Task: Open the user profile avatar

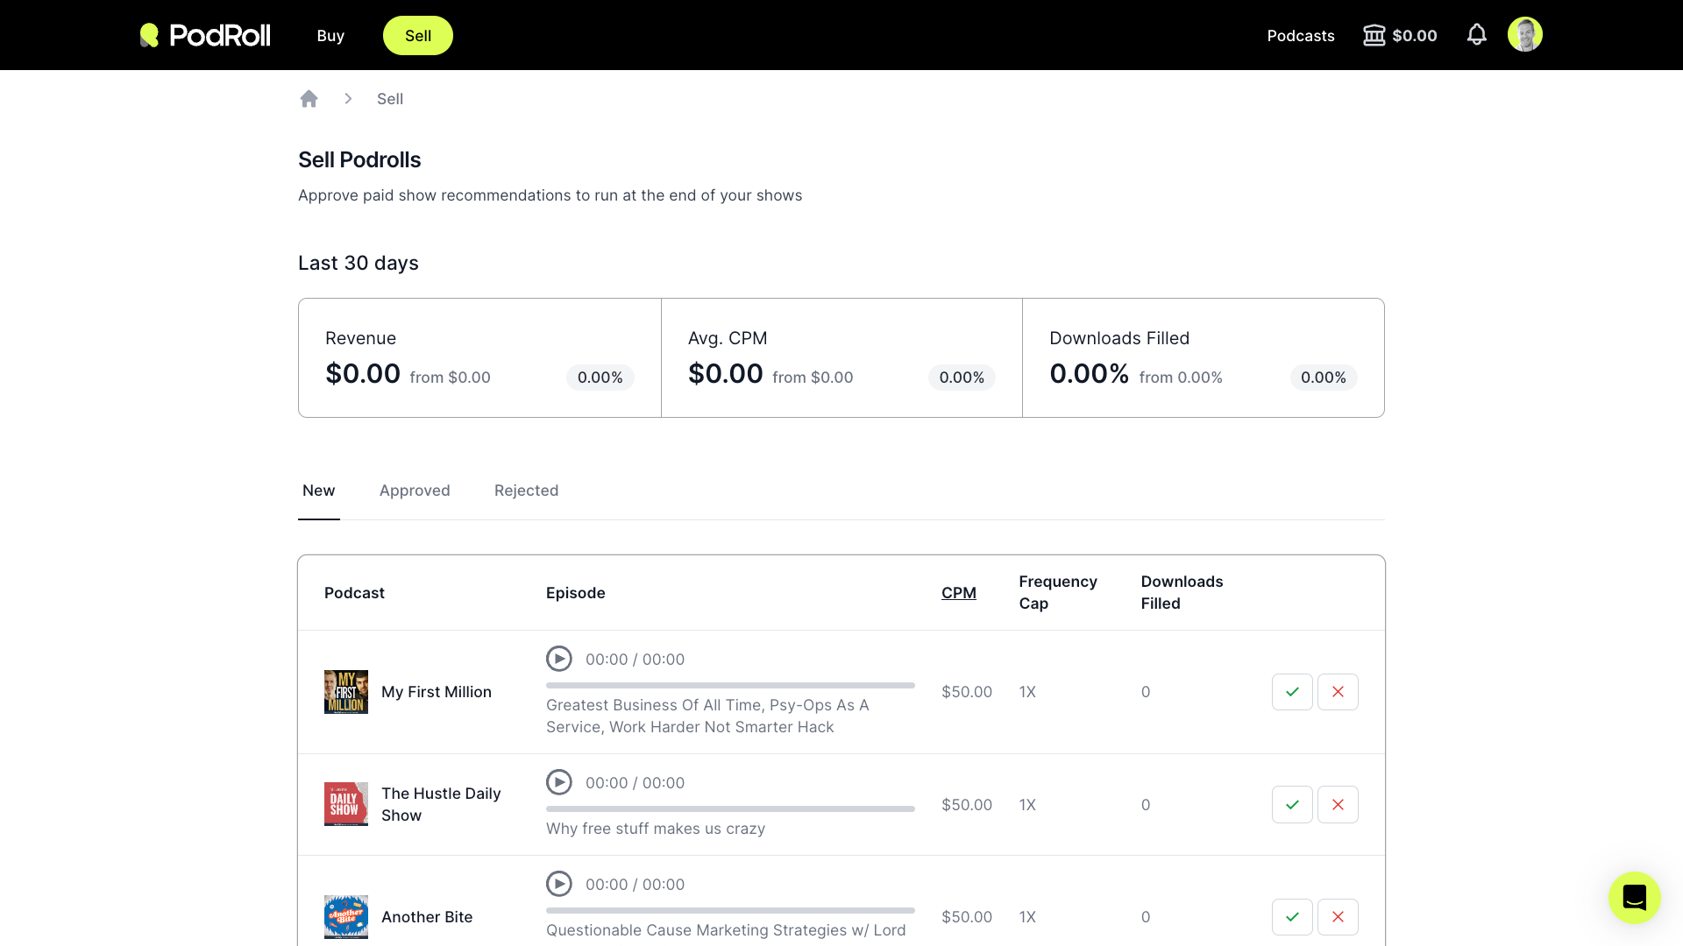Action: (x=1525, y=35)
